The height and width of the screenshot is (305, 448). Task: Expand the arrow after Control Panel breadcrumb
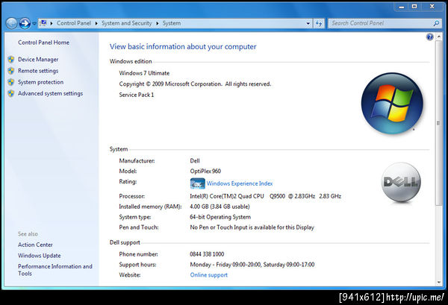[x=96, y=23]
